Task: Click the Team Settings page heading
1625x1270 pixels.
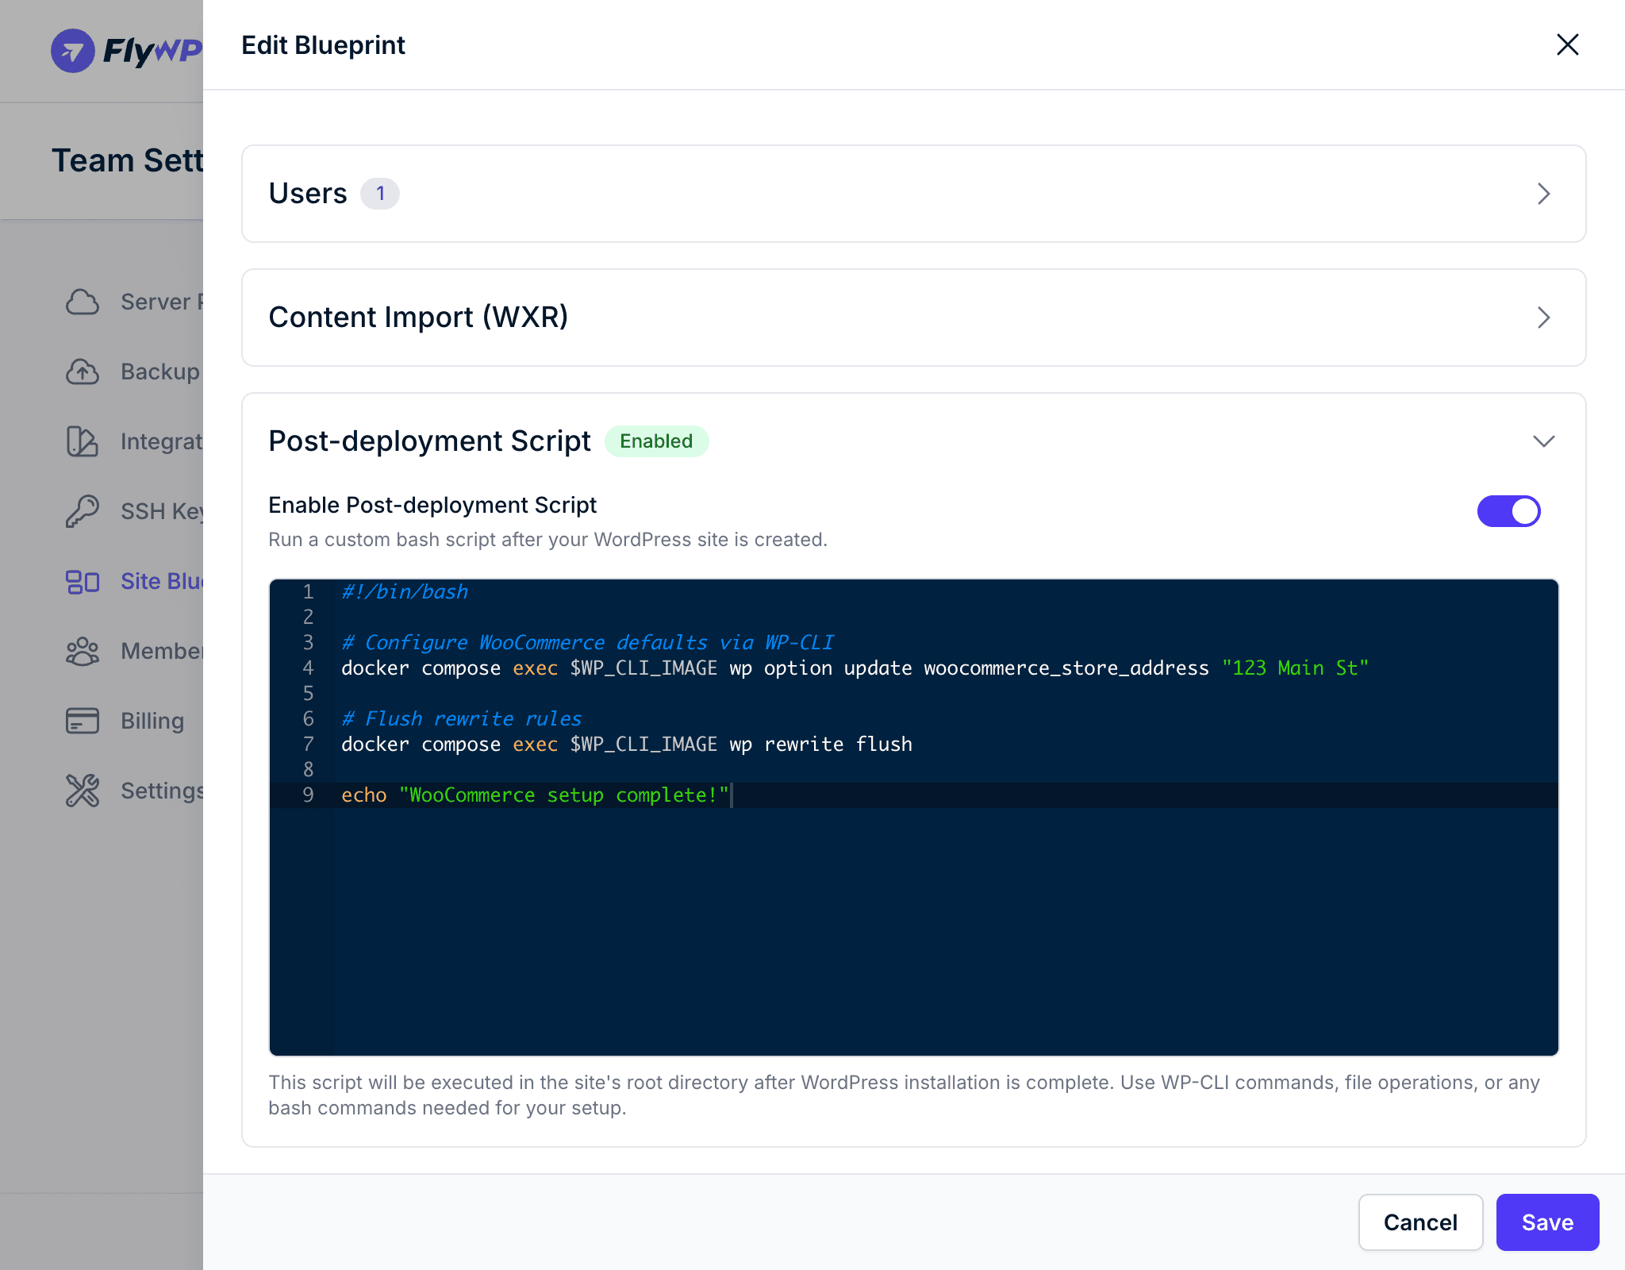Action: (127, 160)
